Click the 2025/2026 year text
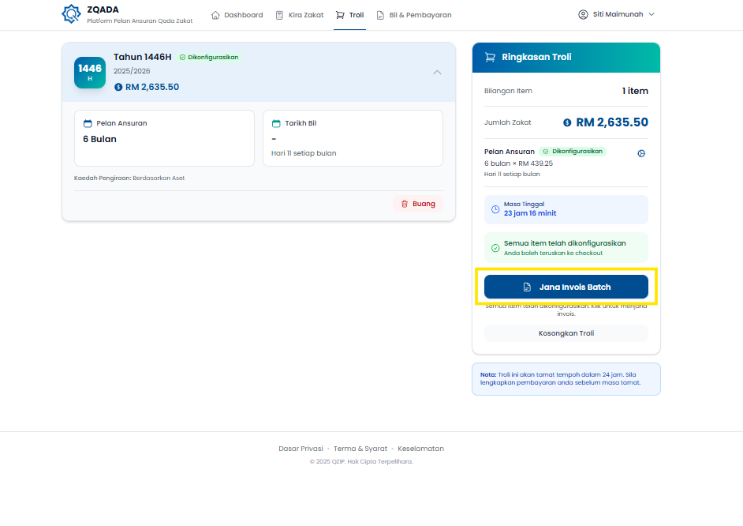This screenshot has width=743, height=526. [x=132, y=70]
